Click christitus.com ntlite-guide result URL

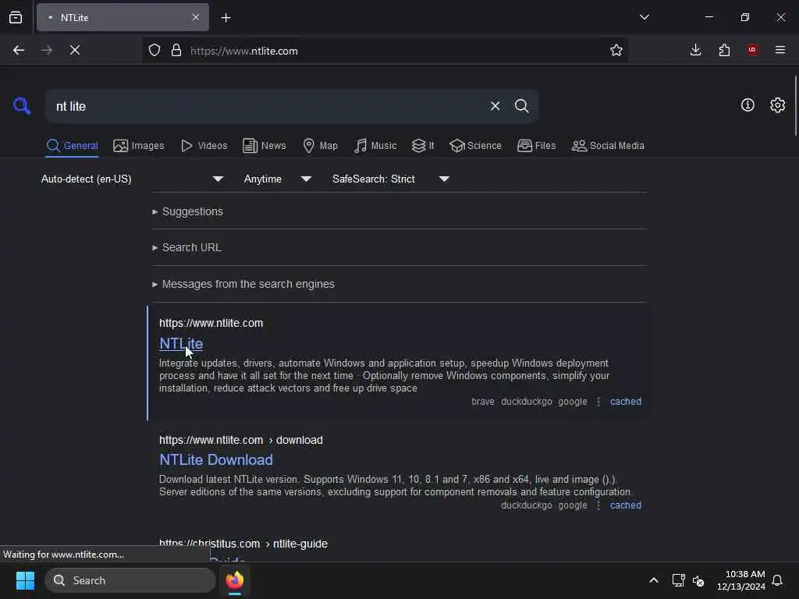pyautogui.click(x=243, y=544)
